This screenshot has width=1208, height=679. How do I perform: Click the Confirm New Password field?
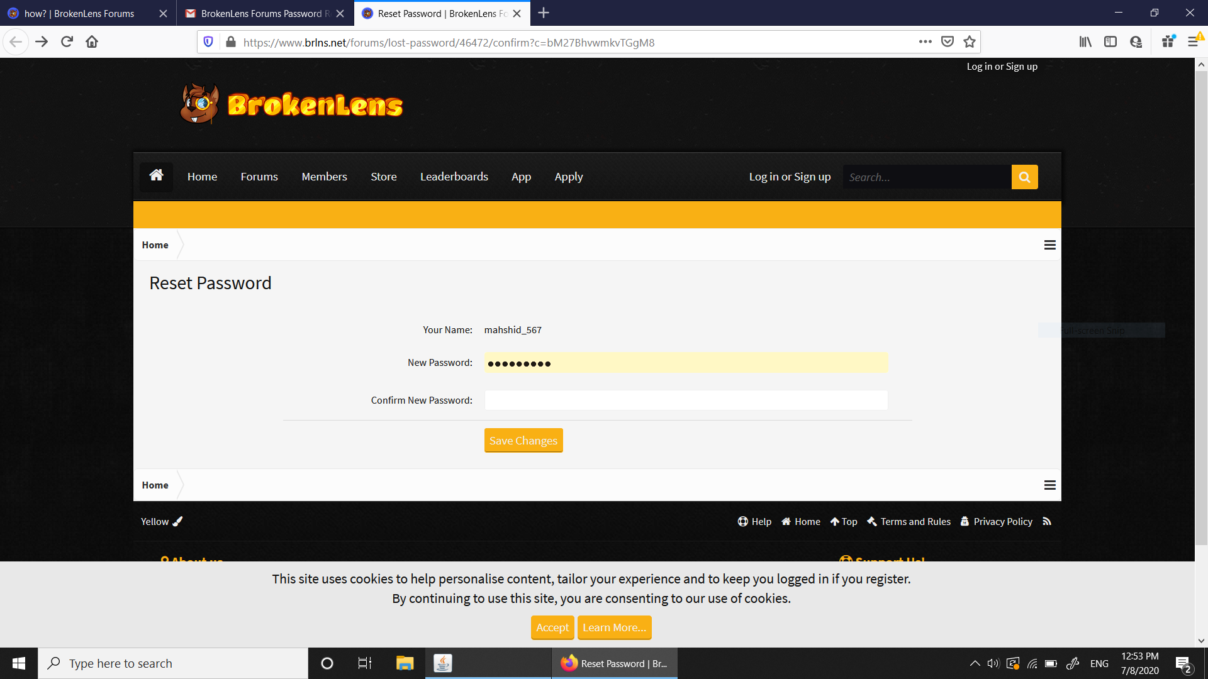click(686, 400)
